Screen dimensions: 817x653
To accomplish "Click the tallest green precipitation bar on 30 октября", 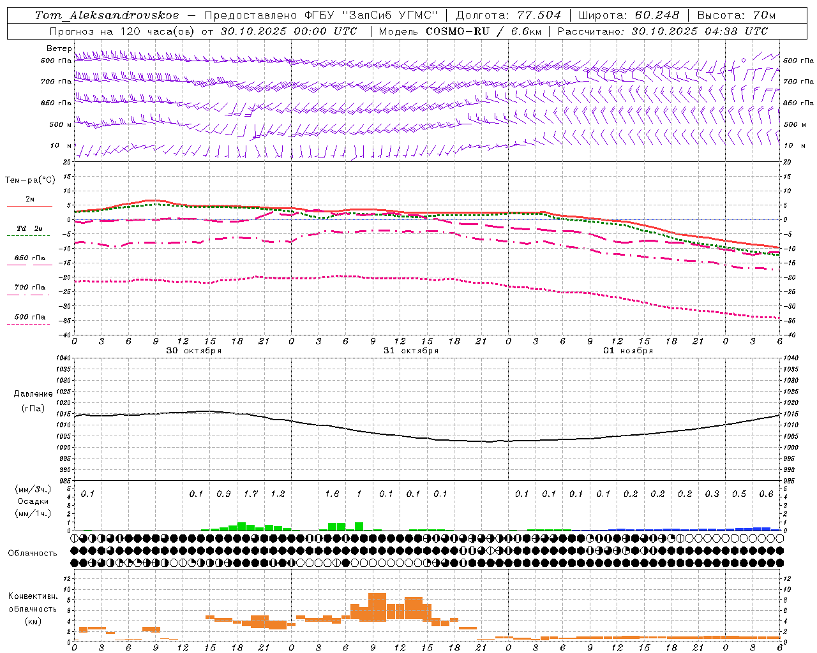I will [241, 527].
